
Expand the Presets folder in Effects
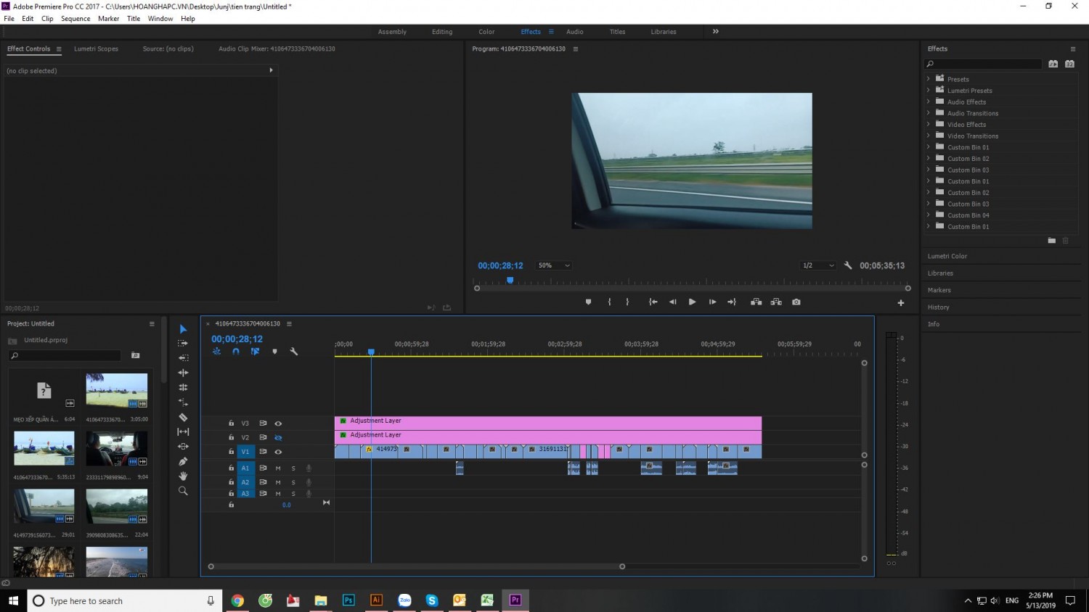click(x=928, y=79)
